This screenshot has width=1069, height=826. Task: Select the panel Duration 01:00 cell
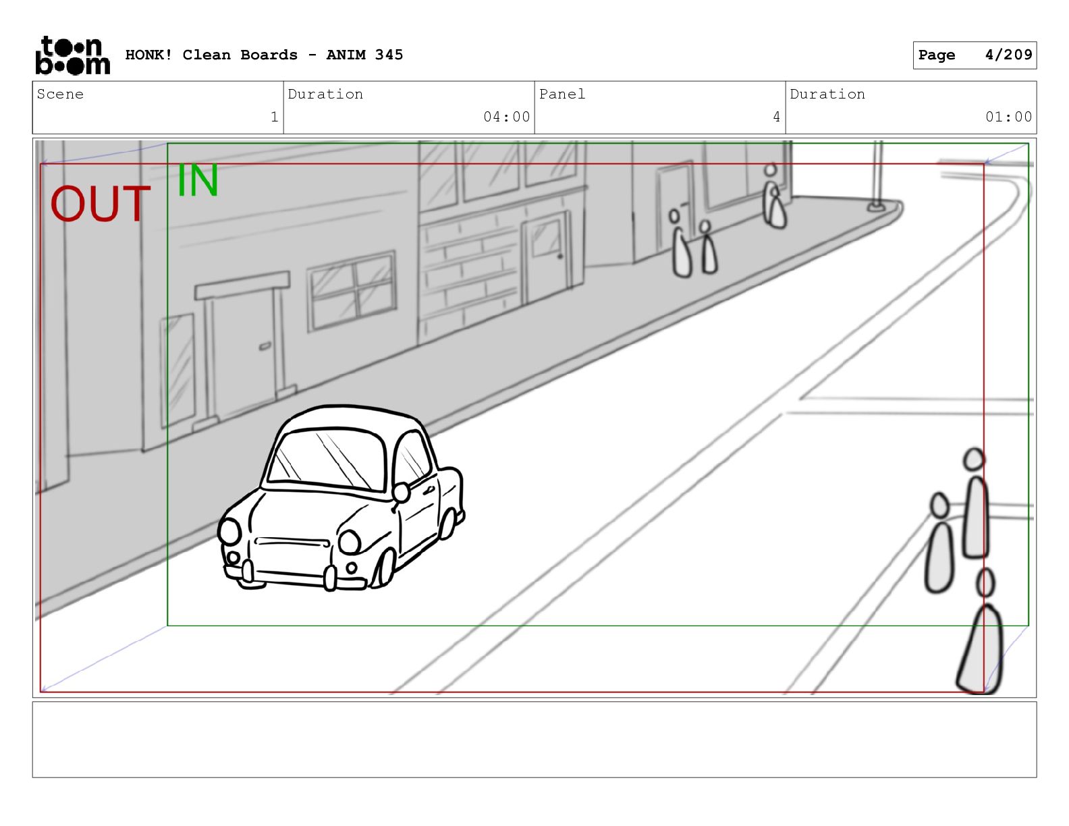910,107
